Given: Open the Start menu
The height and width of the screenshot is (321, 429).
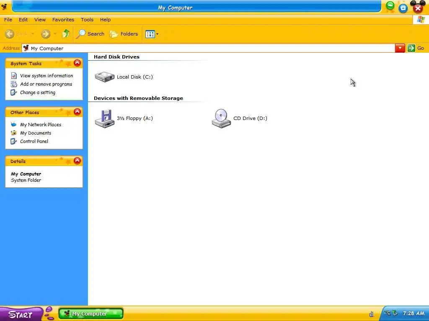Looking at the screenshot, I should (x=21, y=314).
